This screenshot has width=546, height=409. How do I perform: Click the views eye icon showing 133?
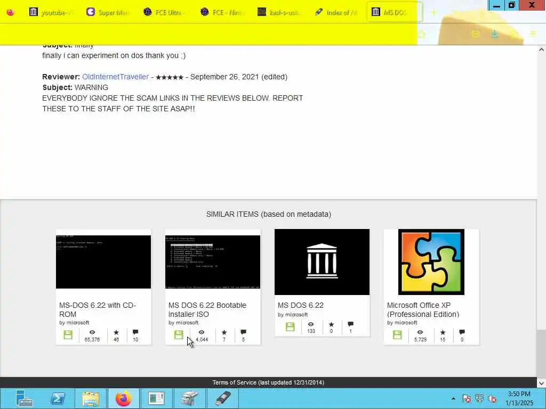(x=311, y=324)
